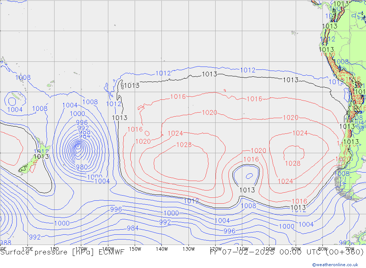The image size is (366, 268).
Task: Click the blue 1008 label below the small closed low
Action: point(249,206)
